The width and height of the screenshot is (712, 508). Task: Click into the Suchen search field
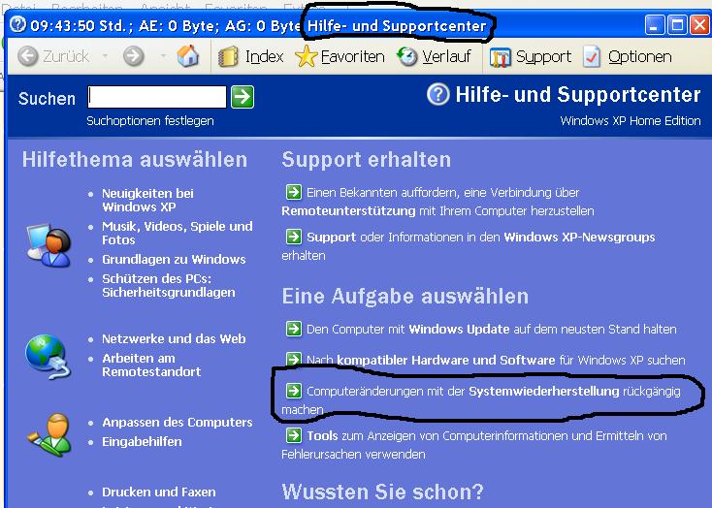click(x=157, y=97)
